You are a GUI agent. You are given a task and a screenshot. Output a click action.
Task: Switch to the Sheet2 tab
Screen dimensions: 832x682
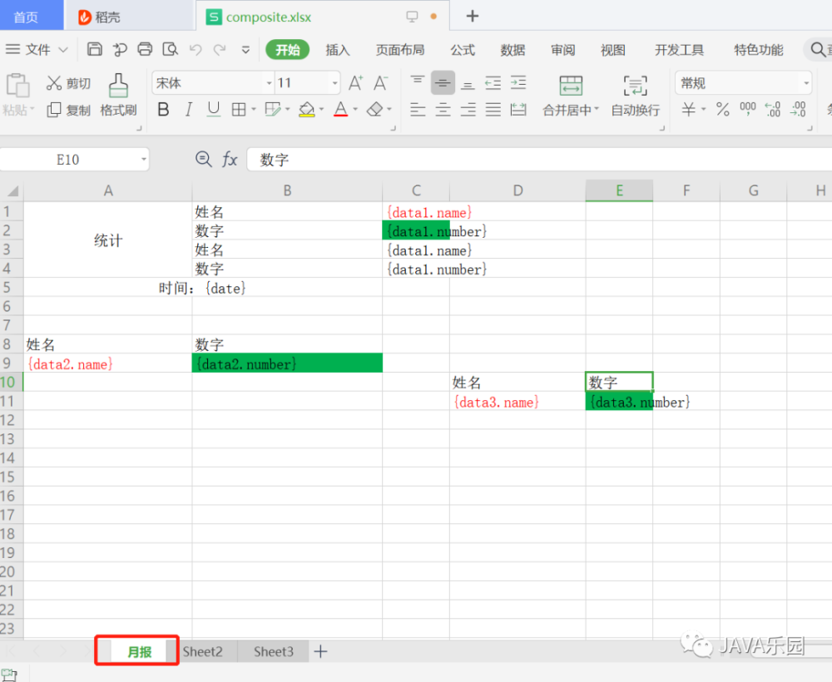tap(203, 651)
